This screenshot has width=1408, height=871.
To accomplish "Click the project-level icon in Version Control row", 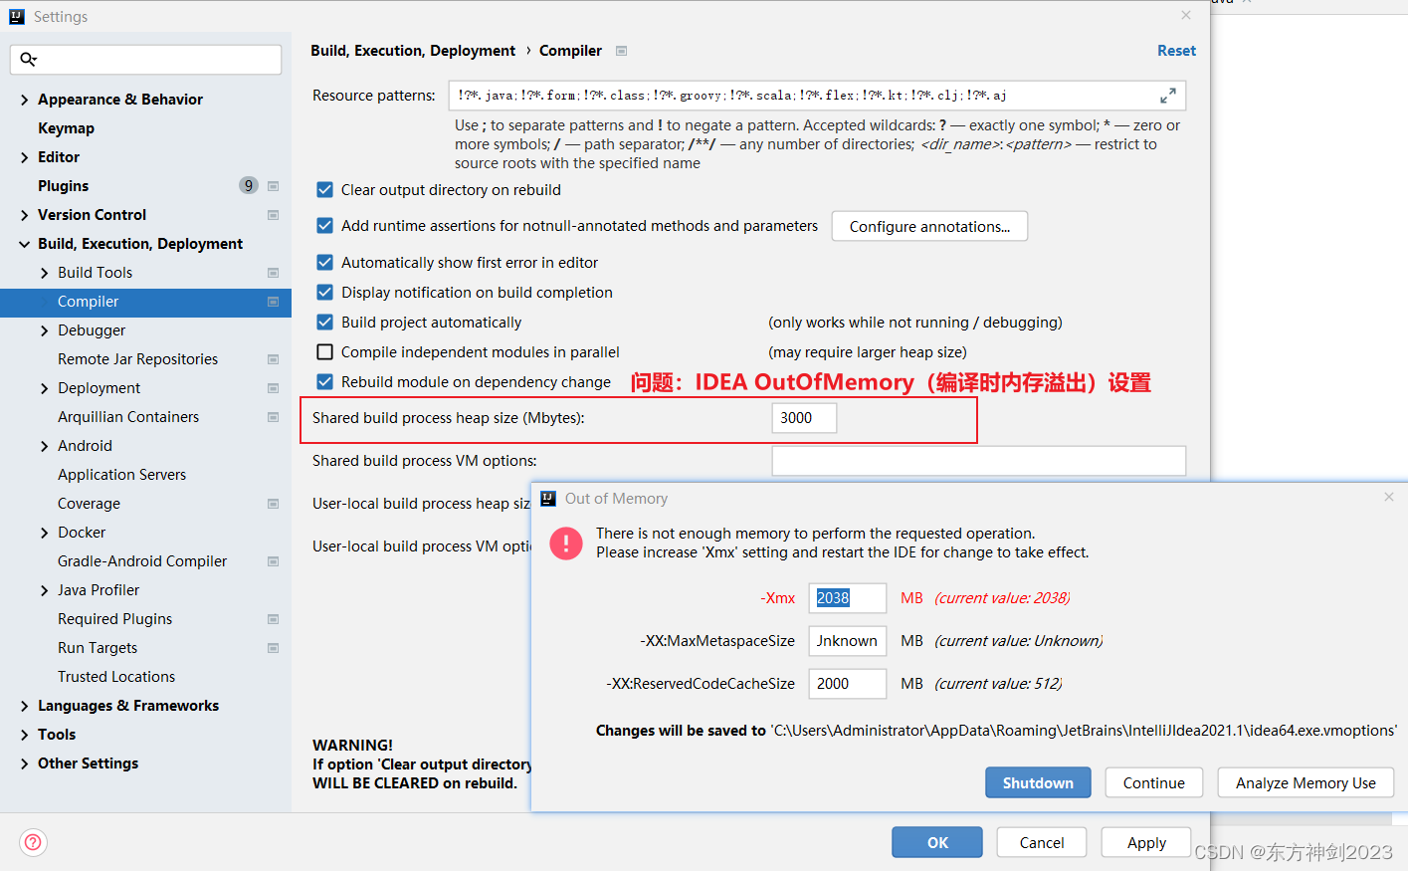I will coord(273,215).
